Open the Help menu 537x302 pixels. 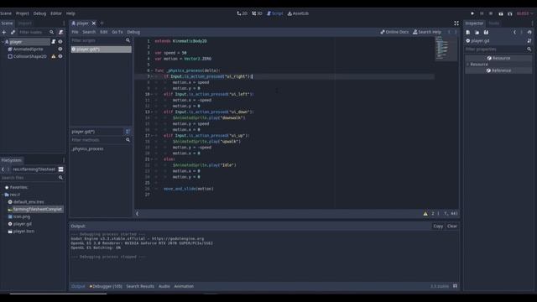pos(70,13)
